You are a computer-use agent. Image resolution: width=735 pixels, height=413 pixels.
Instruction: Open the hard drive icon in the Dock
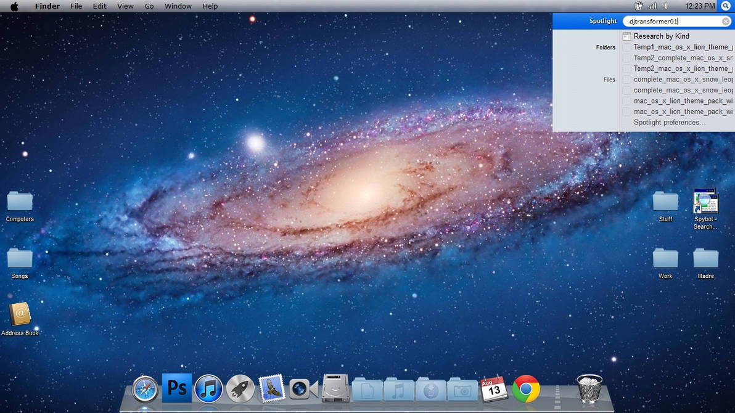pos(334,388)
